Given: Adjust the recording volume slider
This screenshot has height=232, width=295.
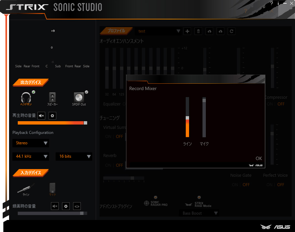Looking at the screenshot, I should click(x=52, y=213).
